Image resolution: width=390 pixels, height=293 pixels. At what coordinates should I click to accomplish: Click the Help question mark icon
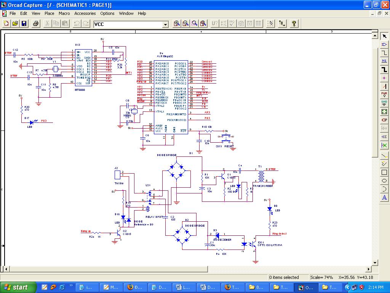click(x=294, y=24)
